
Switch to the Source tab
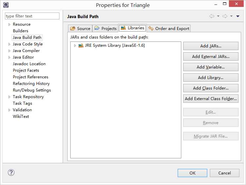(80, 28)
